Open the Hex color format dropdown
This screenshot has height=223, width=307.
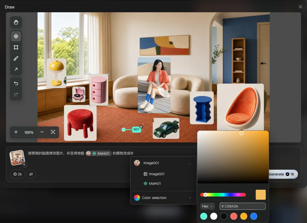(x=207, y=206)
